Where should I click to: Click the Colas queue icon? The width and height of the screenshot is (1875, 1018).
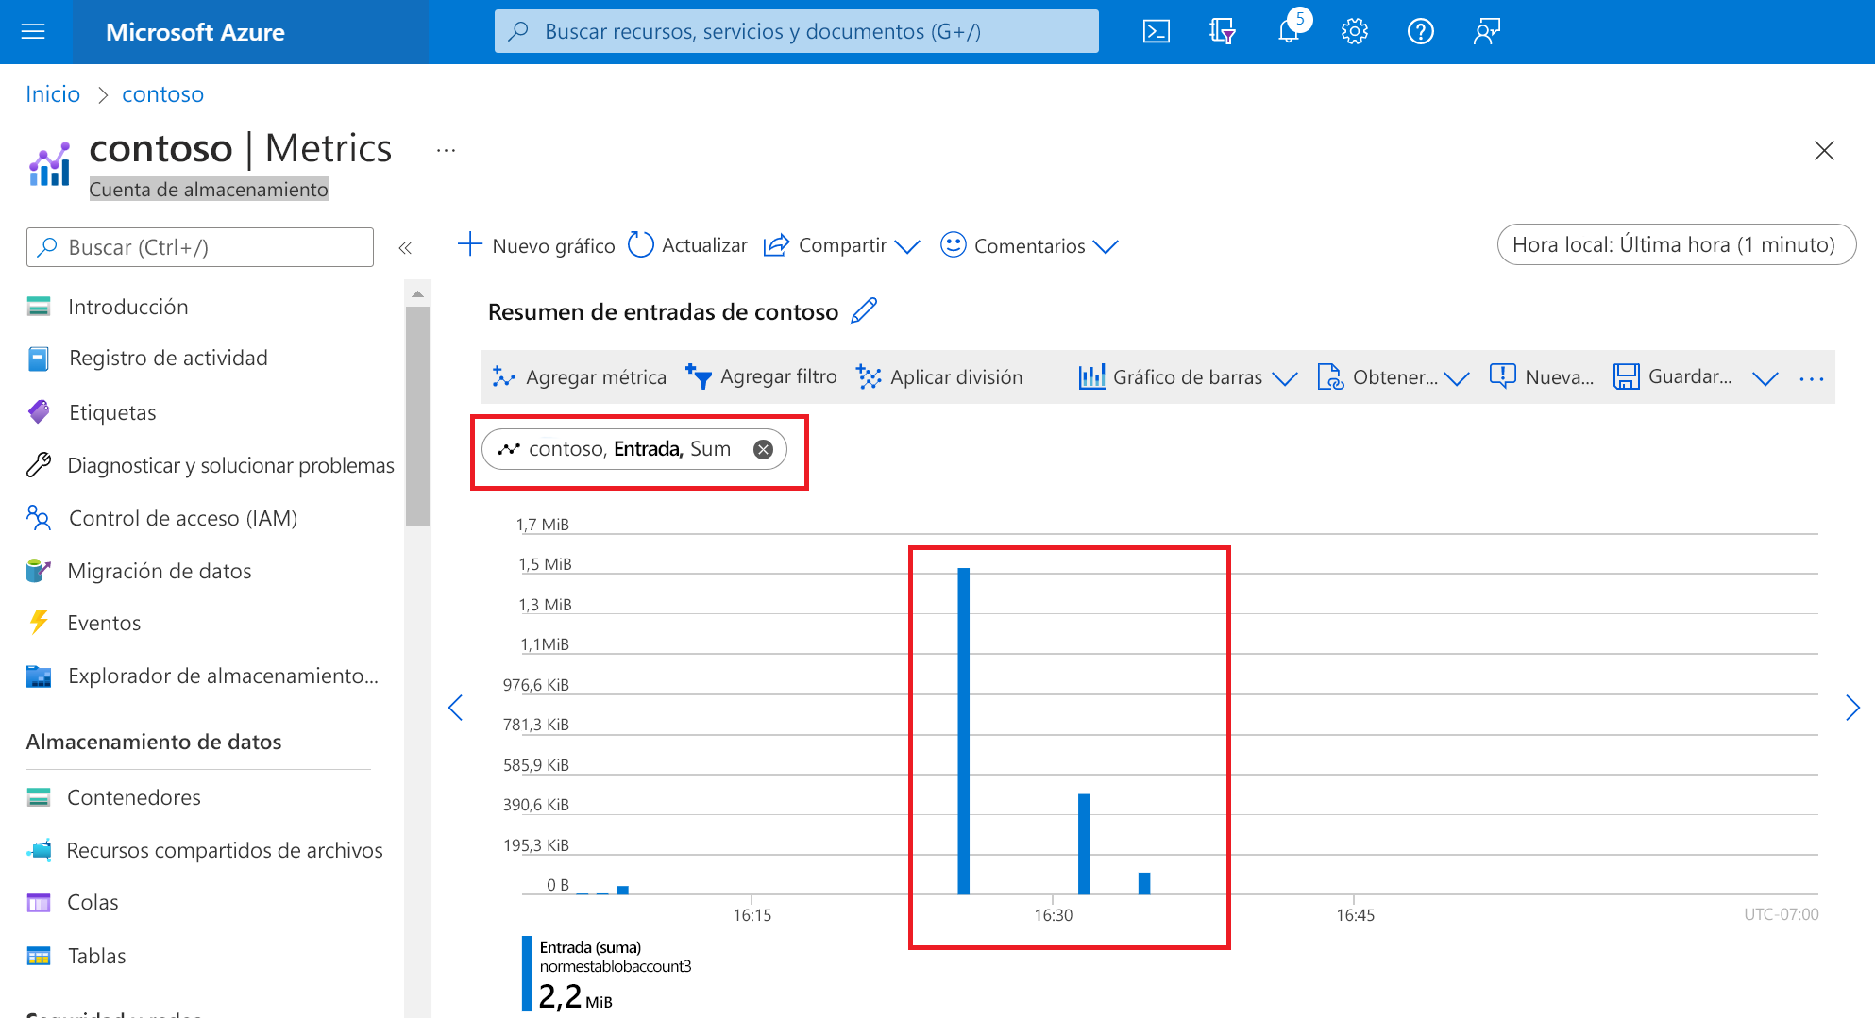39,903
